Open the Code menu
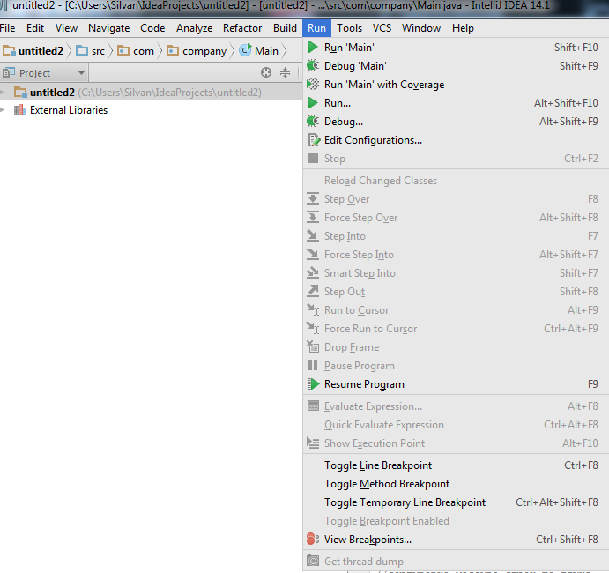 point(152,28)
